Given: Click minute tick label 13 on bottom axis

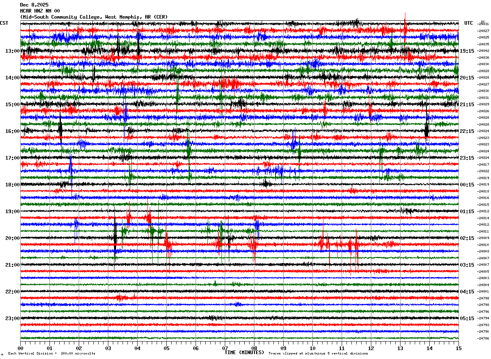Looking at the screenshot, I should pos(400,348).
